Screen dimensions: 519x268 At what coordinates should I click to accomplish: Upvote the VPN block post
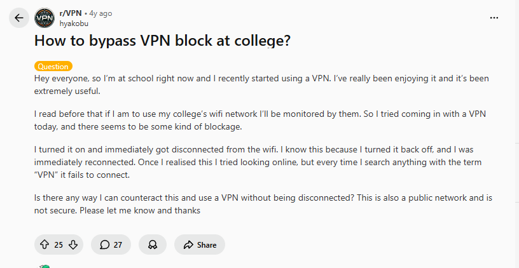click(45, 245)
